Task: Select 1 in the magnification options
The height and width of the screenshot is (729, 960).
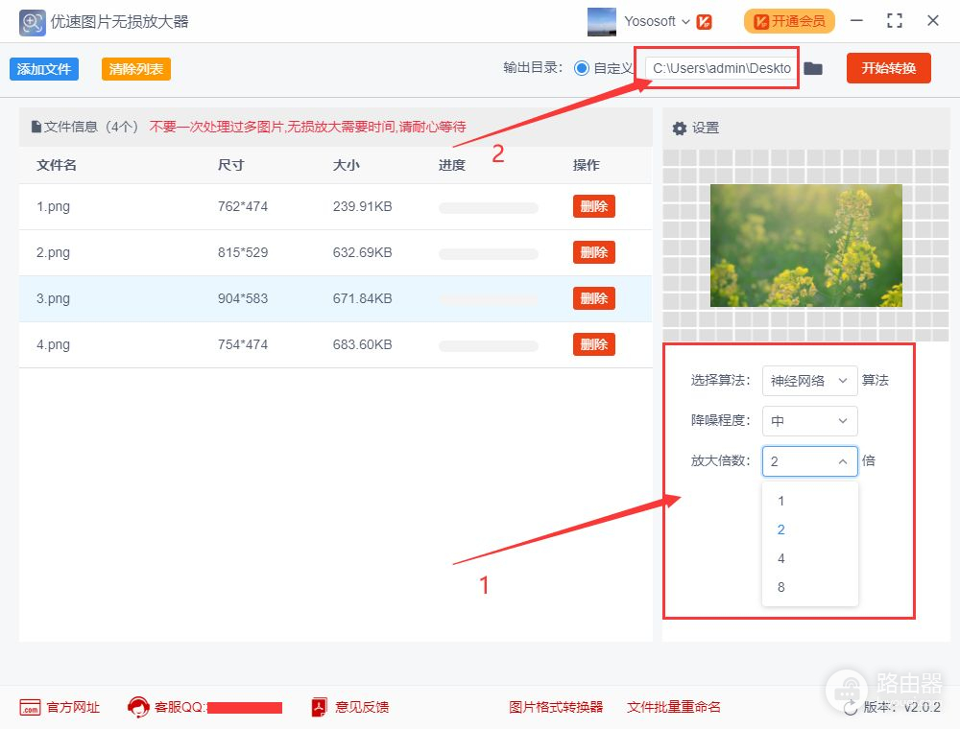Action: 781,501
